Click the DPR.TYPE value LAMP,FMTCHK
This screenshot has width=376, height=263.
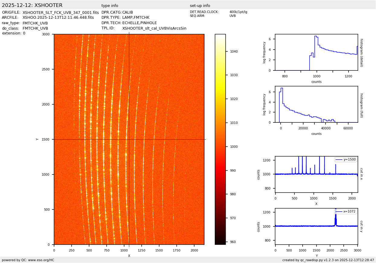136,18
